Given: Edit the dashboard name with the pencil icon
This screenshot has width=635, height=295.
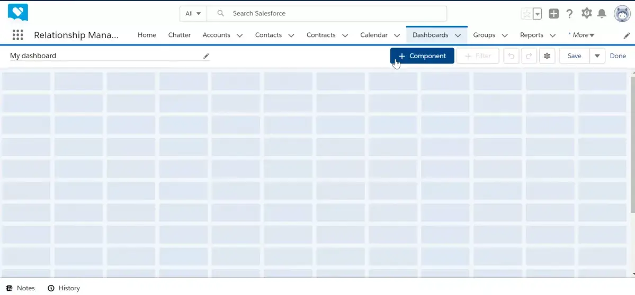Looking at the screenshot, I should click(x=206, y=56).
